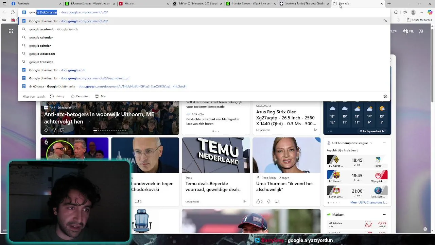This screenshot has width=435, height=245.
Task: Open the browser profile avatar
Action: tap(413, 12)
